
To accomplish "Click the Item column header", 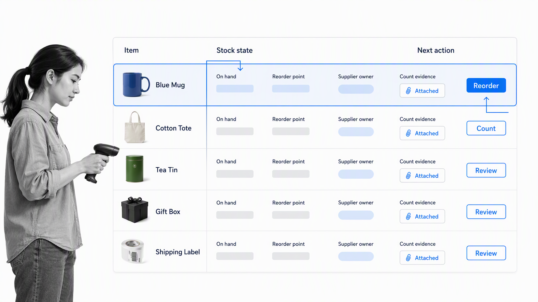I will point(131,50).
